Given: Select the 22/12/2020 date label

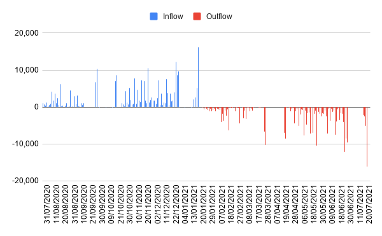Looking at the screenshot, I should pos(176,204).
